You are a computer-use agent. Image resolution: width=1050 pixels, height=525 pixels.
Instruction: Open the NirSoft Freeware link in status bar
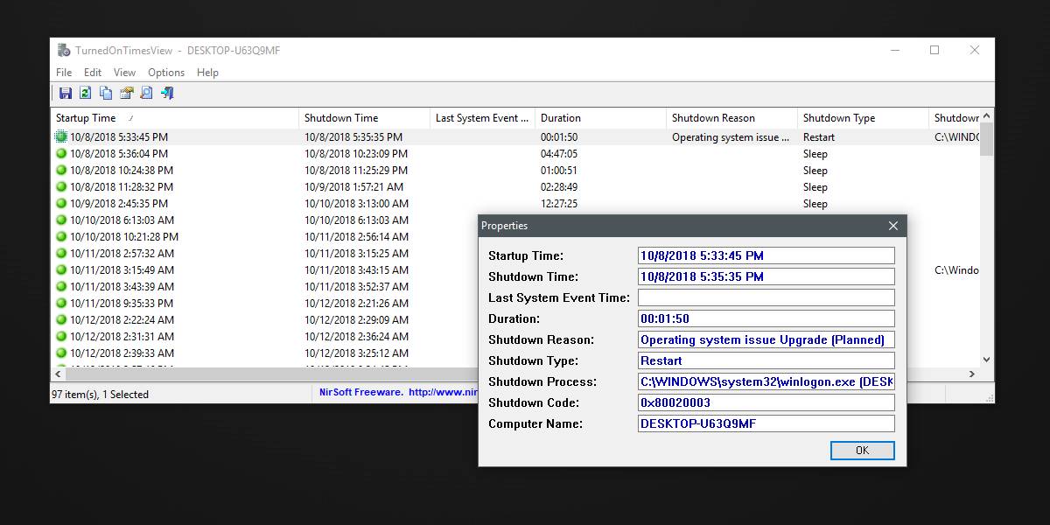tap(398, 393)
